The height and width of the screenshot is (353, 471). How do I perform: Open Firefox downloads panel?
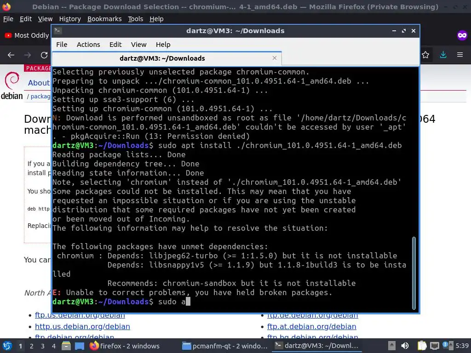pyautogui.click(x=443, y=55)
